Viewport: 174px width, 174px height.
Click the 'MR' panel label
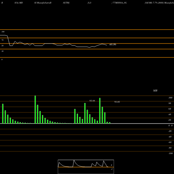point(155,90)
